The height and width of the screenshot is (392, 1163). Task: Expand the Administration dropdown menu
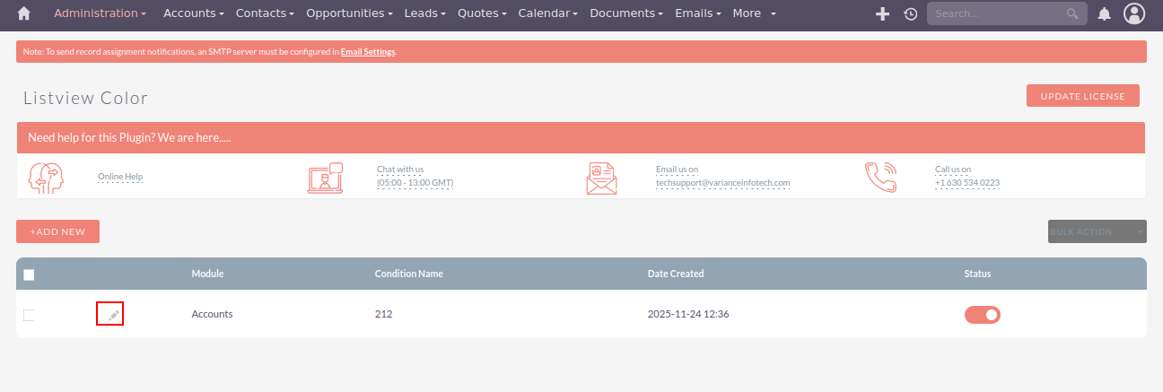click(x=100, y=13)
